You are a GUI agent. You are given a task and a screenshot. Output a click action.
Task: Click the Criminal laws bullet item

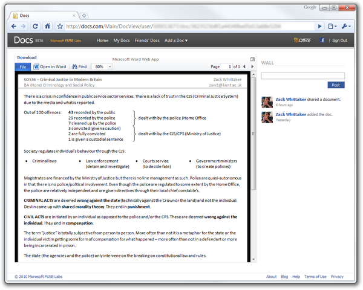coord(44,161)
